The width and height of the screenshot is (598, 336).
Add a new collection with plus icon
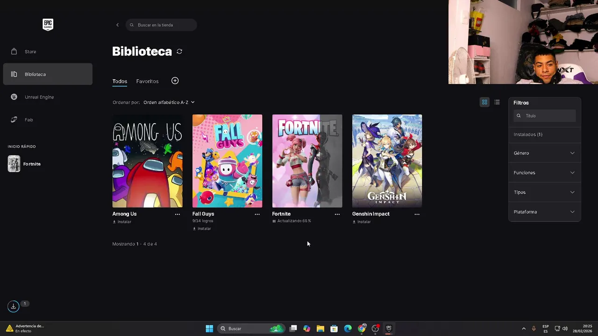pyautogui.click(x=175, y=81)
